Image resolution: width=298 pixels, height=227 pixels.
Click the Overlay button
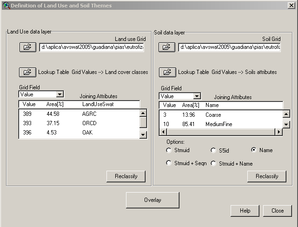(152, 200)
